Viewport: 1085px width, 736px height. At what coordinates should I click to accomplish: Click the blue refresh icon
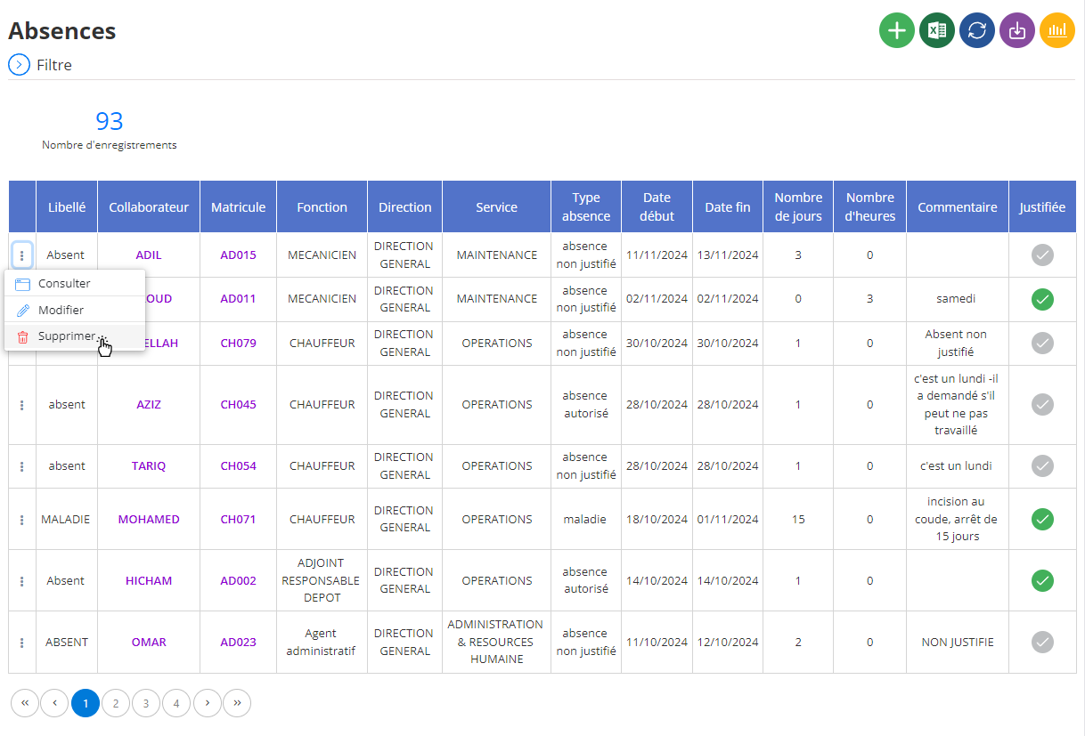click(x=977, y=30)
